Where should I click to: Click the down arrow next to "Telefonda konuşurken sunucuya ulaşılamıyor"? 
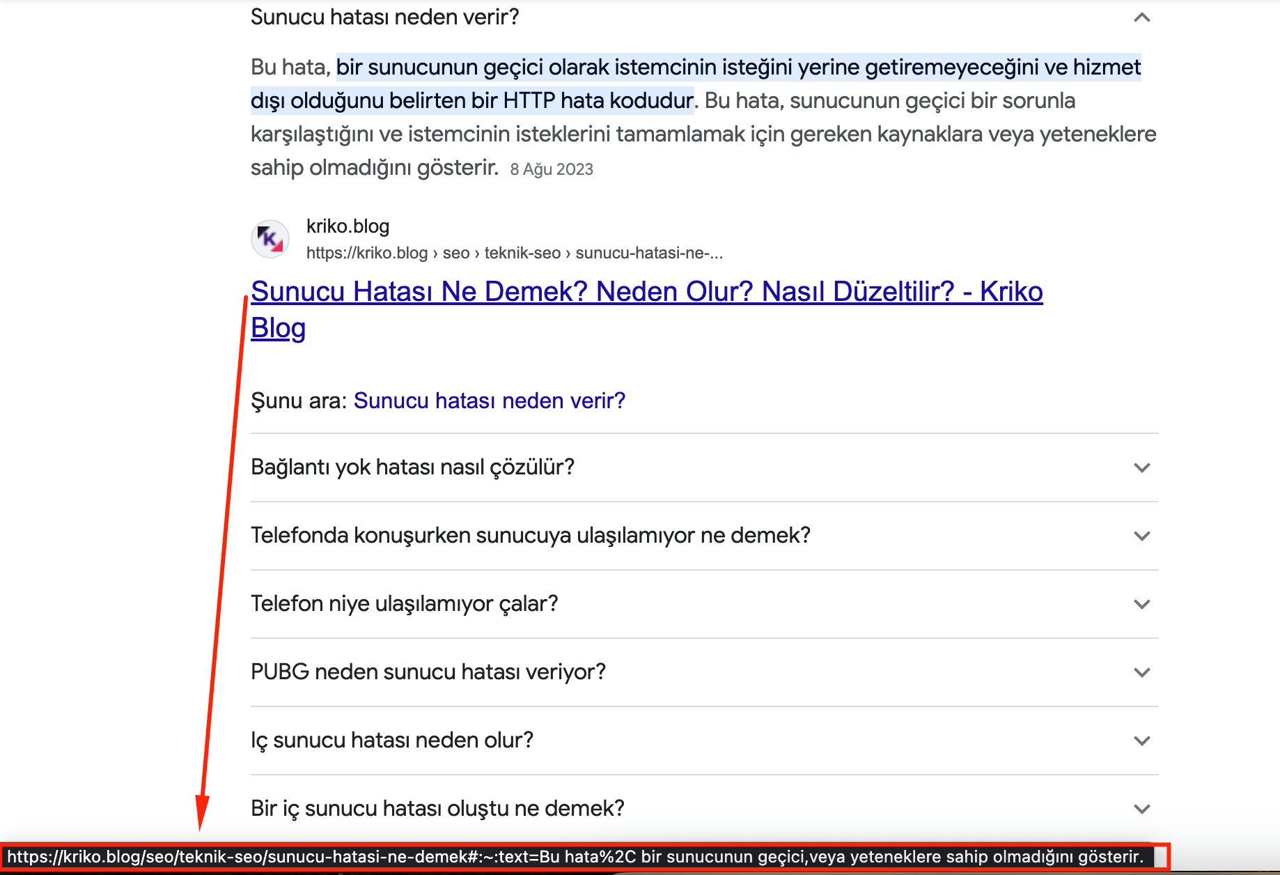pyautogui.click(x=1141, y=536)
